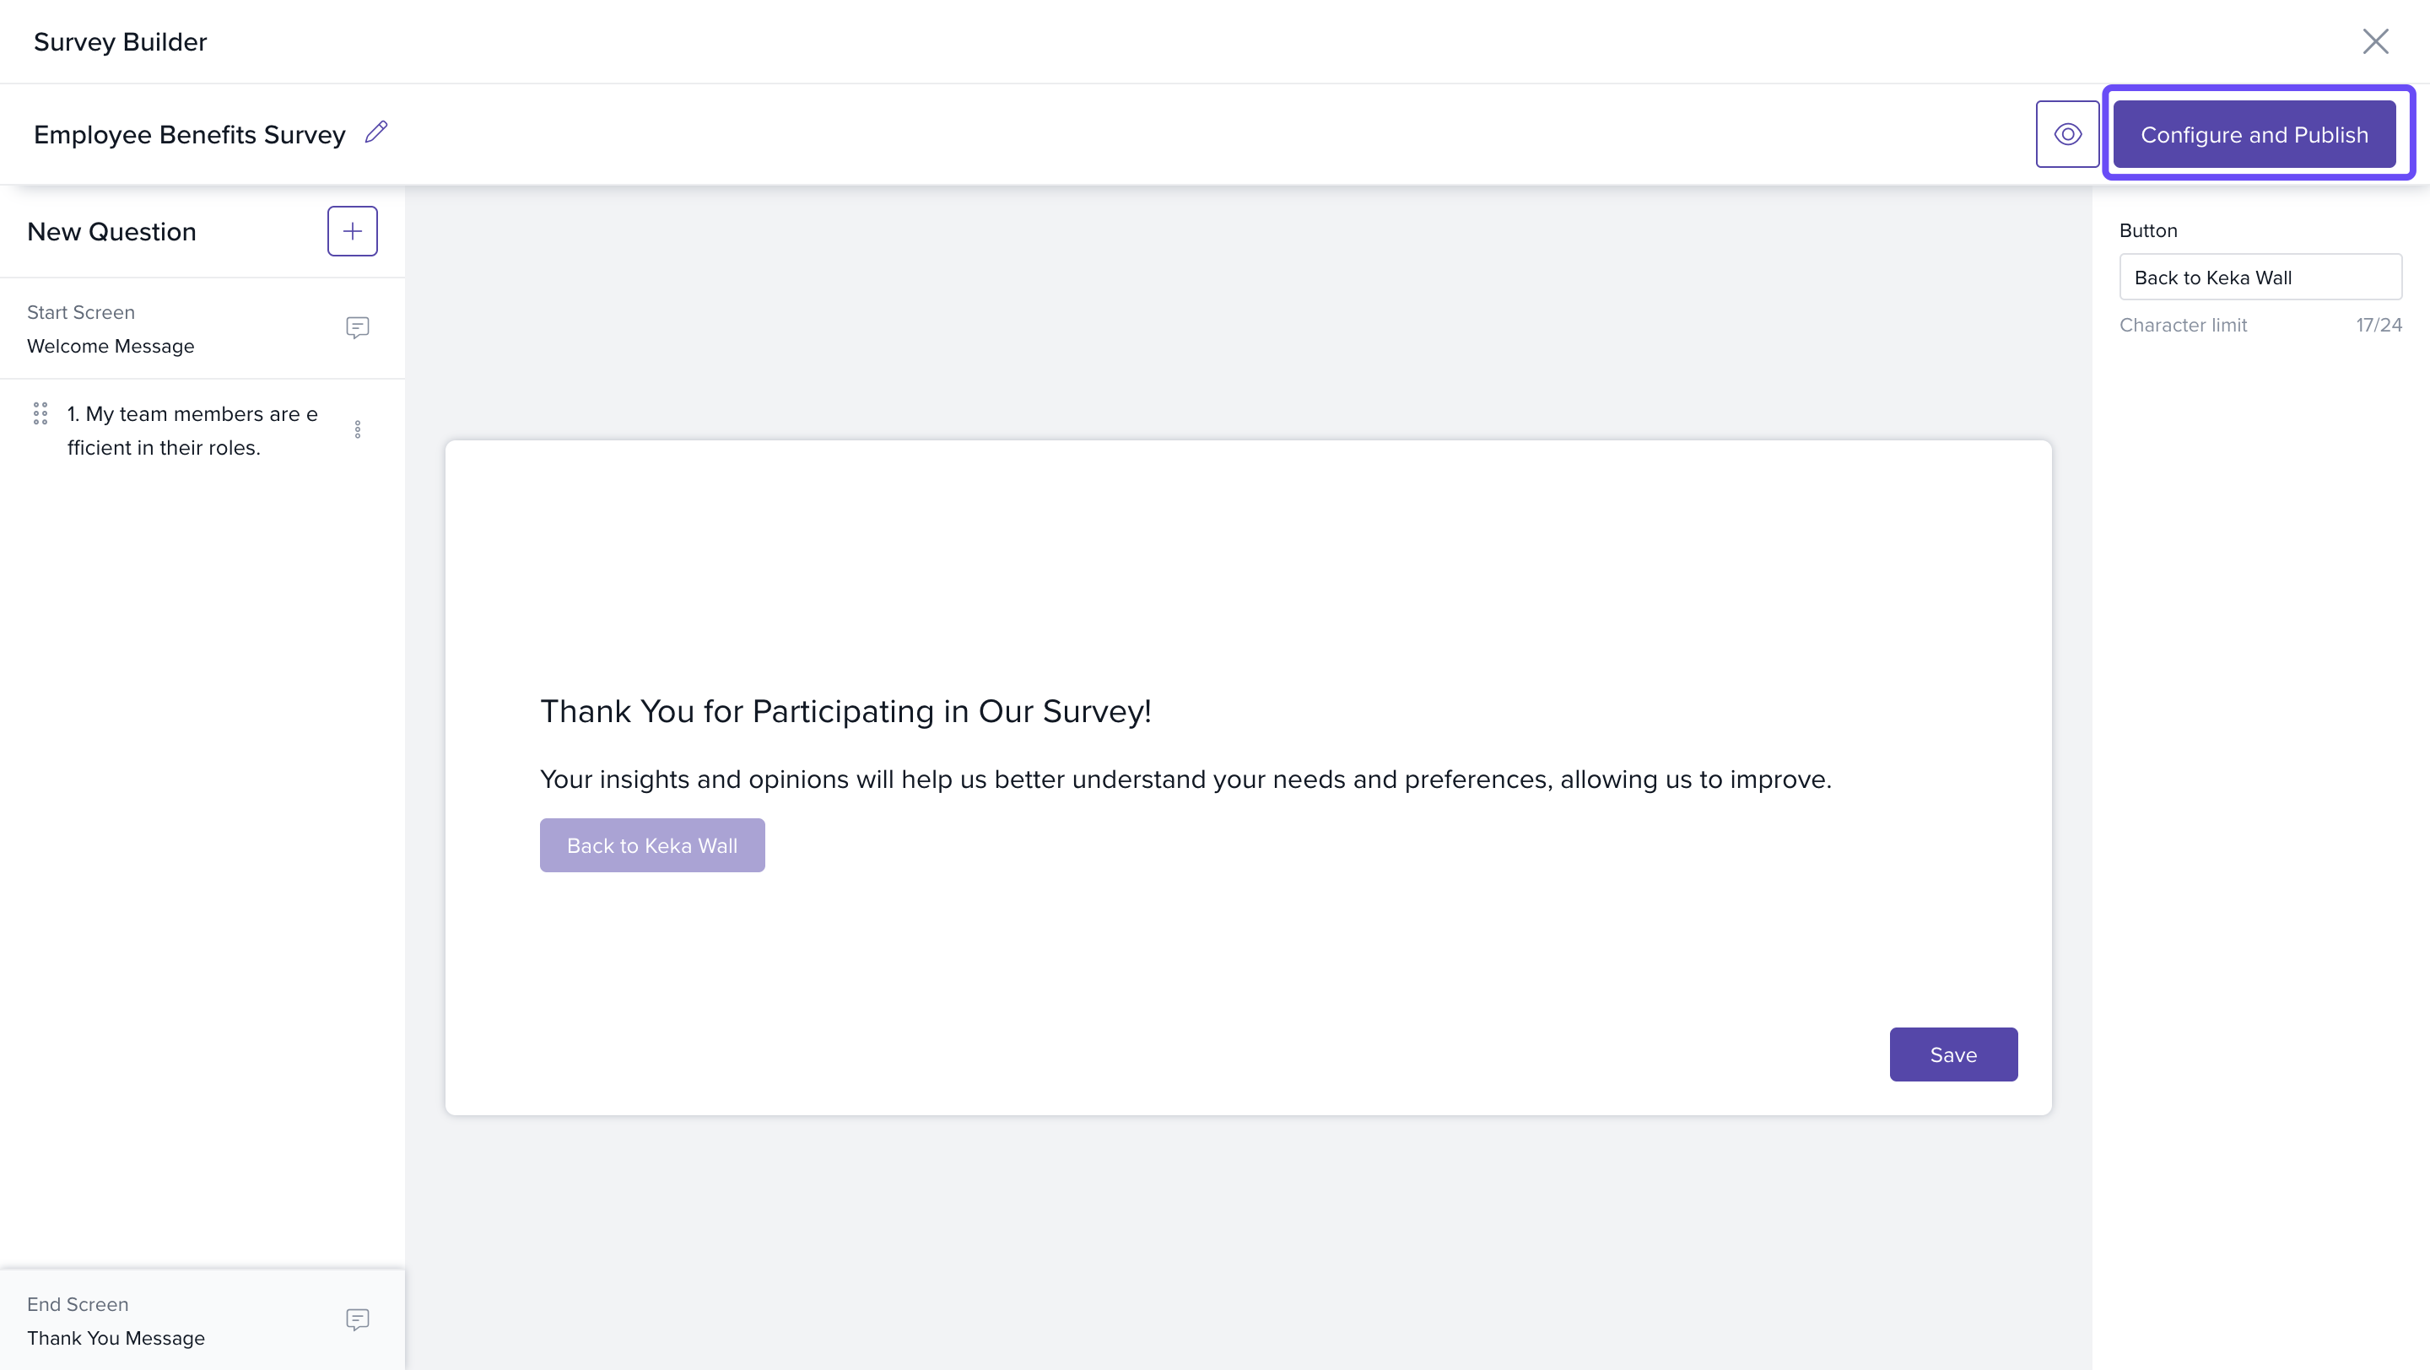This screenshot has height=1370, width=2430.
Task: Select the Welcome Message start screen
Action: click(x=111, y=346)
